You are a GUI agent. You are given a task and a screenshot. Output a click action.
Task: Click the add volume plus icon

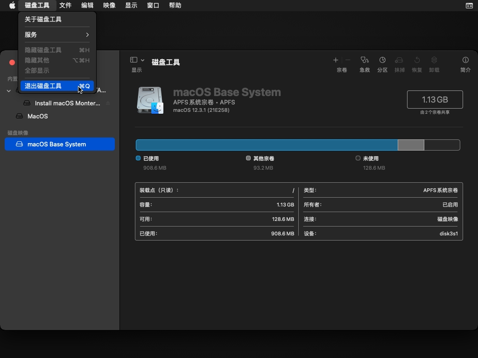coord(336,60)
